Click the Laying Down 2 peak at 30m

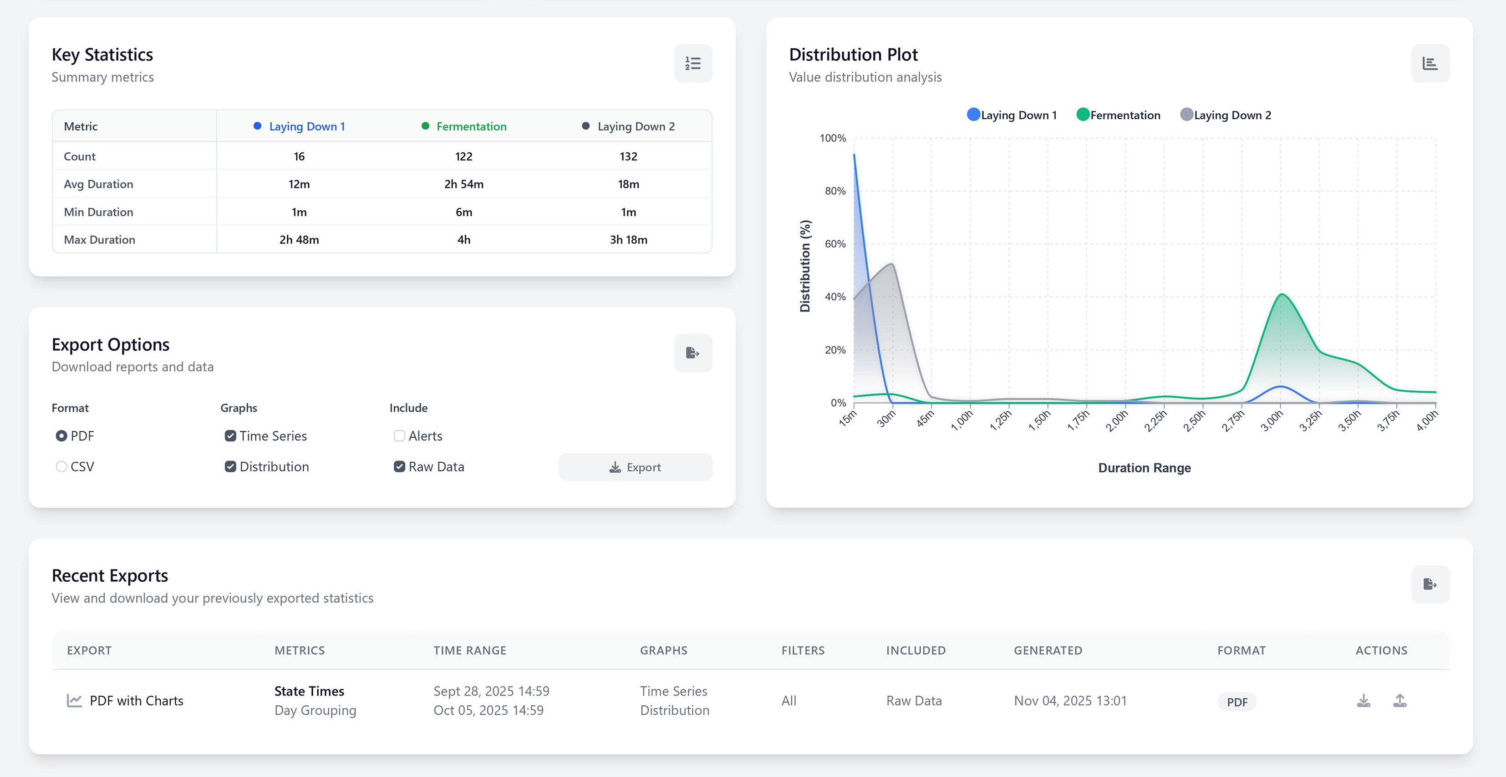tap(891, 264)
